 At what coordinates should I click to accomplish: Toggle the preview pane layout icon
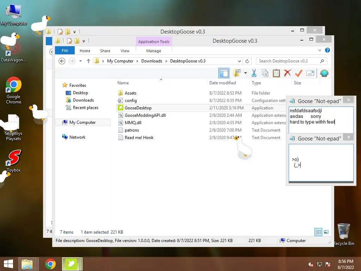coord(224,73)
